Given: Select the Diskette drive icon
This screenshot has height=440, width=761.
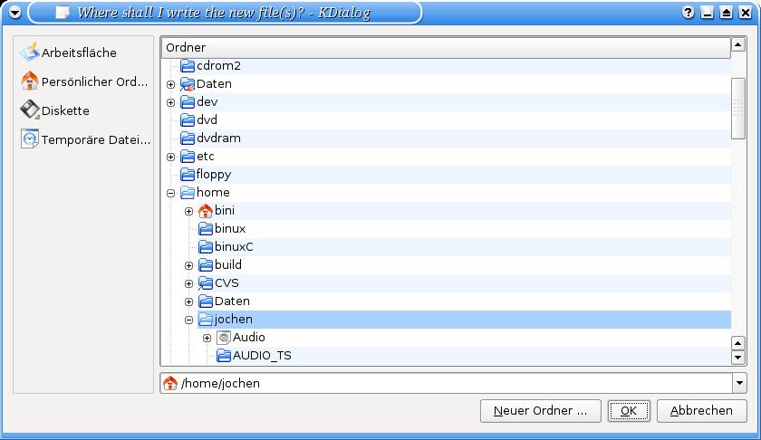Looking at the screenshot, I should point(30,110).
